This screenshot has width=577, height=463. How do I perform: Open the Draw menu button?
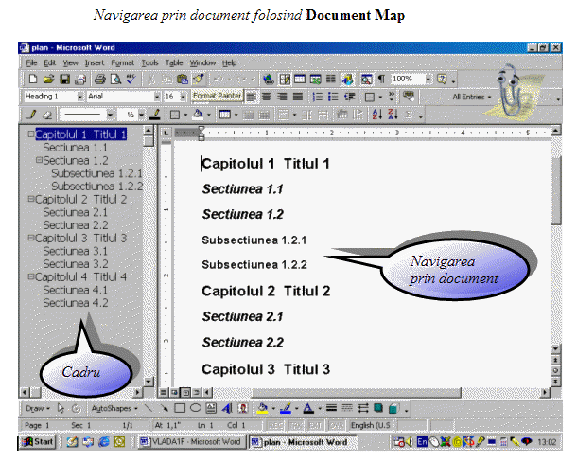tap(37, 408)
